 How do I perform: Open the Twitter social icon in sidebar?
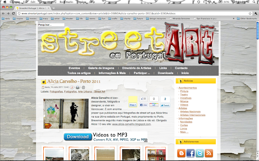[200, 153]
